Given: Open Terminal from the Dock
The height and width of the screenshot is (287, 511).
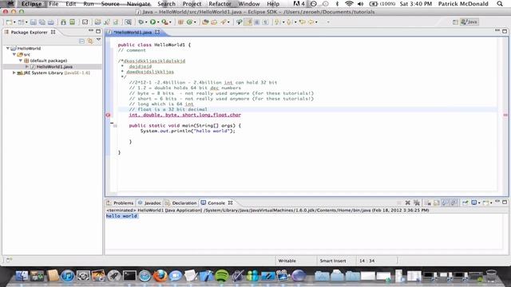Looking at the screenshot, I should pos(129,276).
